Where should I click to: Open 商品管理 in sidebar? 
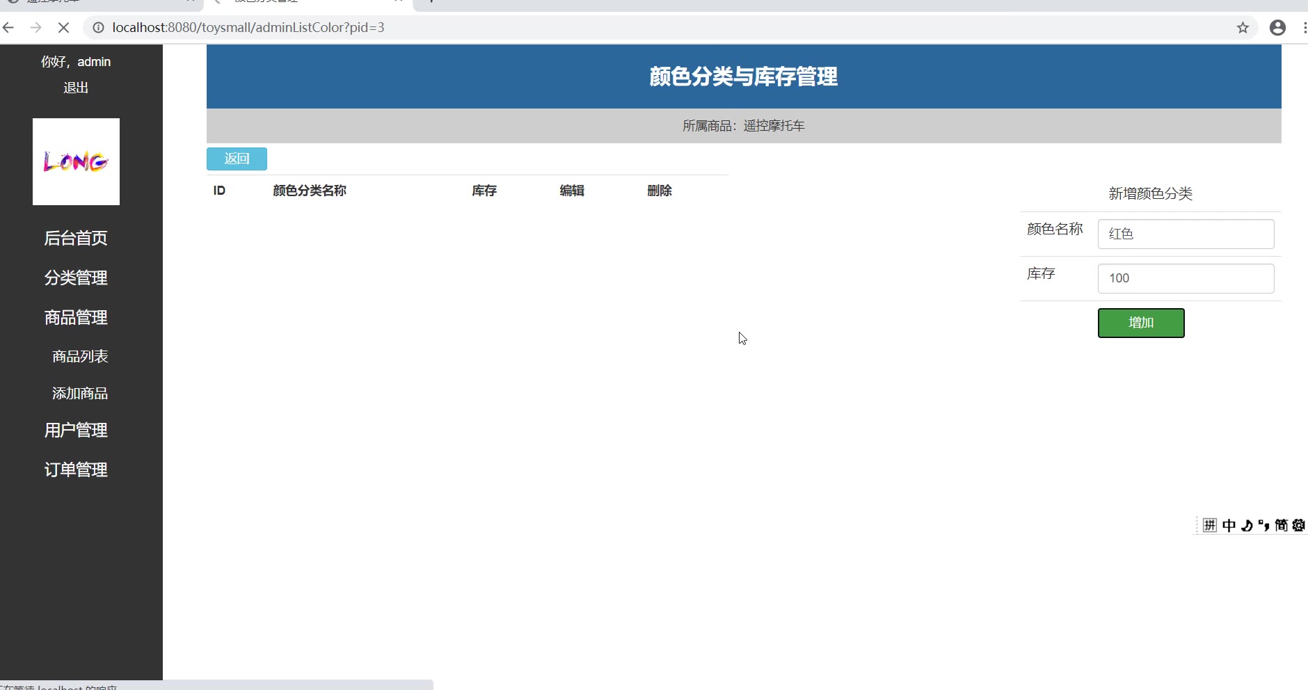[76, 317]
